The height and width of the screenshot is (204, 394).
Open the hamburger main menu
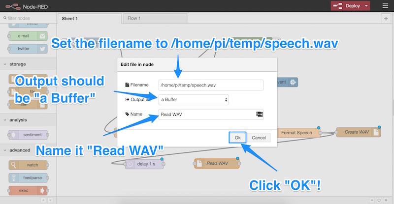(x=385, y=6)
